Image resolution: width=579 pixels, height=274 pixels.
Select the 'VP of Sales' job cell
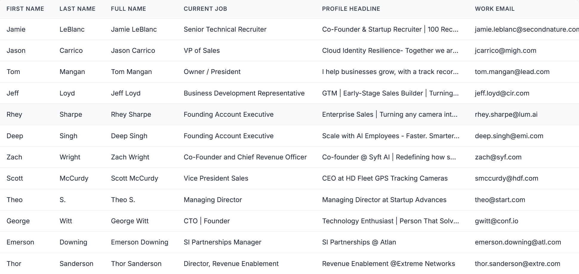point(201,51)
